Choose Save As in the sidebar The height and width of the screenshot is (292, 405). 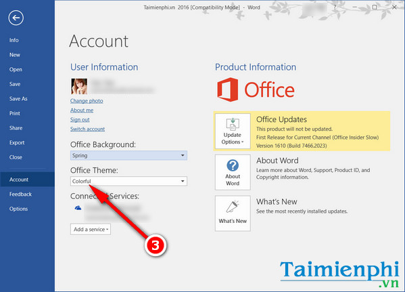pyautogui.click(x=18, y=99)
